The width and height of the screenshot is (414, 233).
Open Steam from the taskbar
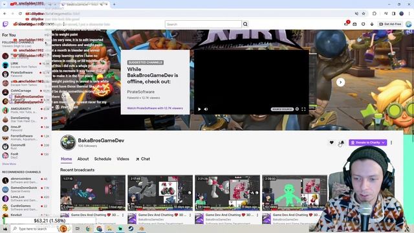click(x=131, y=228)
